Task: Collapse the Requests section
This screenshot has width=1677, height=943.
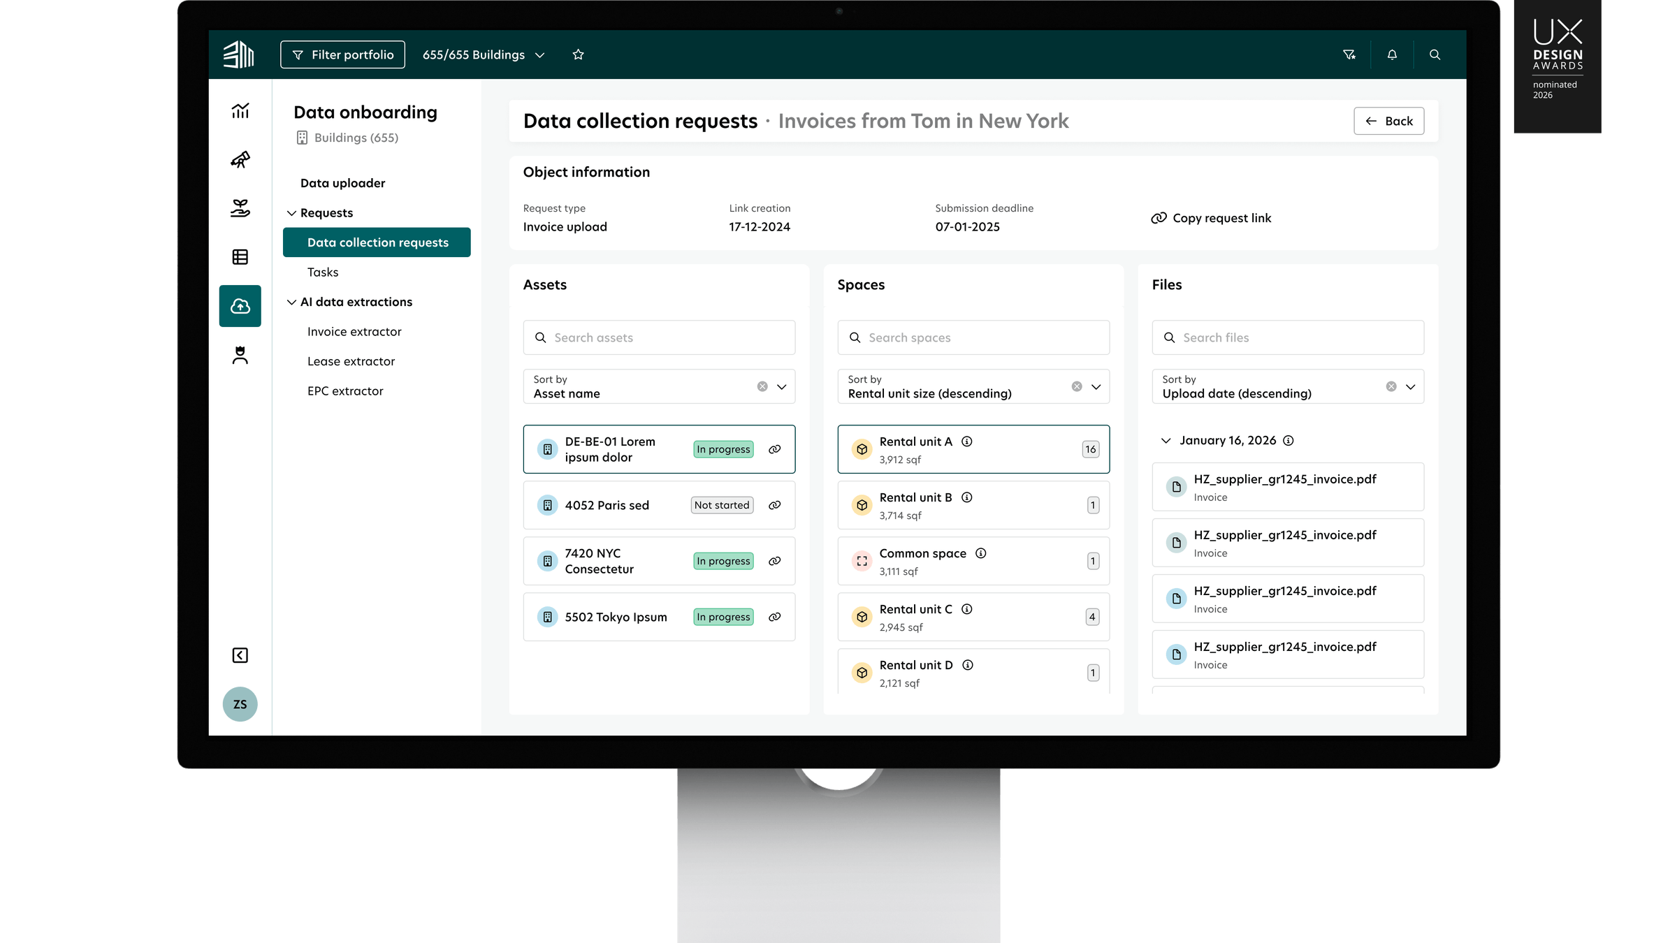Action: pos(291,213)
